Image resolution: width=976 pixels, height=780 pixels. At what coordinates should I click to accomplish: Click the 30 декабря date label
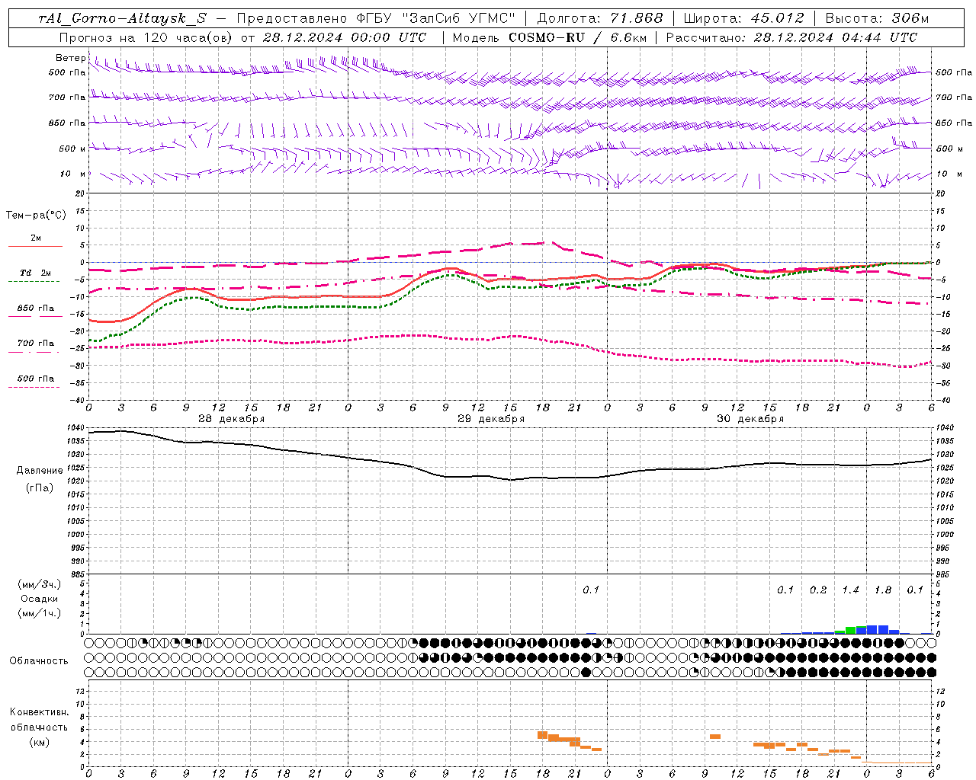click(750, 419)
